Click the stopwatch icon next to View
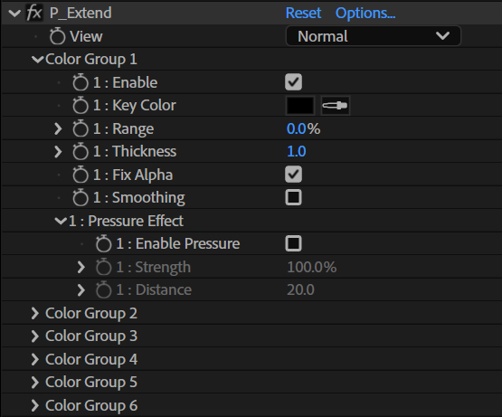Screen dimensions: 502x417 point(58,36)
